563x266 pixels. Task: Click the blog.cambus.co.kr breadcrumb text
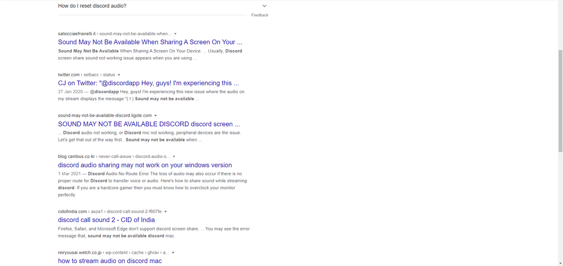pyautogui.click(x=114, y=156)
